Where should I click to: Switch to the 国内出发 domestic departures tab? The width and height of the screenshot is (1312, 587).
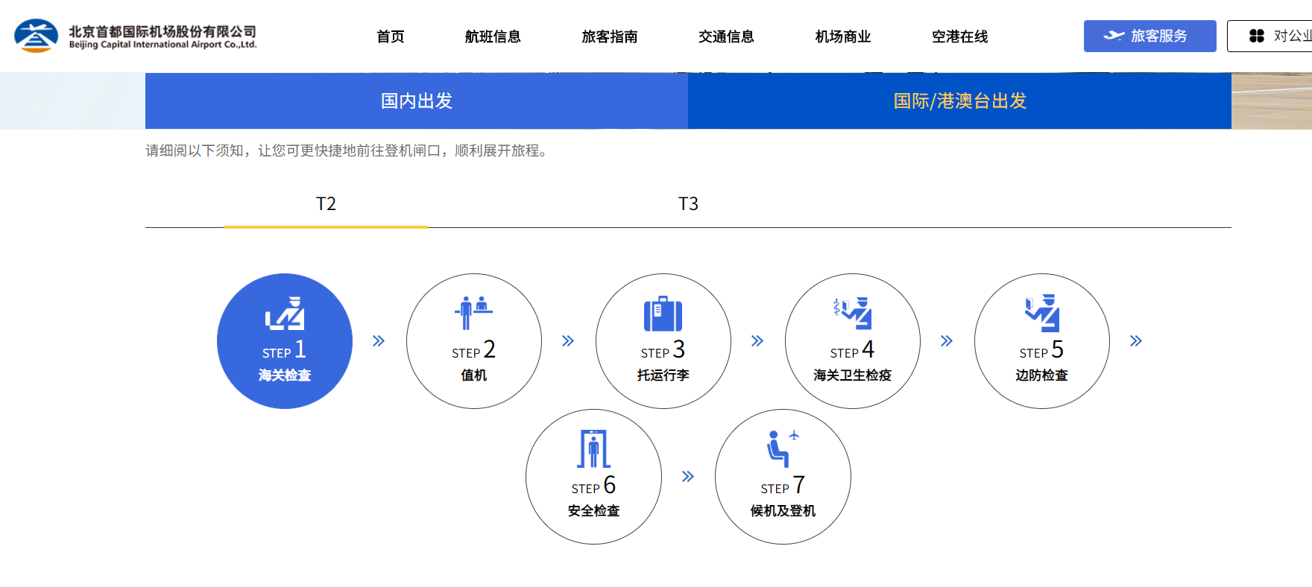[417, 101]
